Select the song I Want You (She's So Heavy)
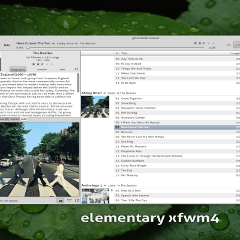The image size is (240, 240). pyautogui.click(x=177, y=122)
